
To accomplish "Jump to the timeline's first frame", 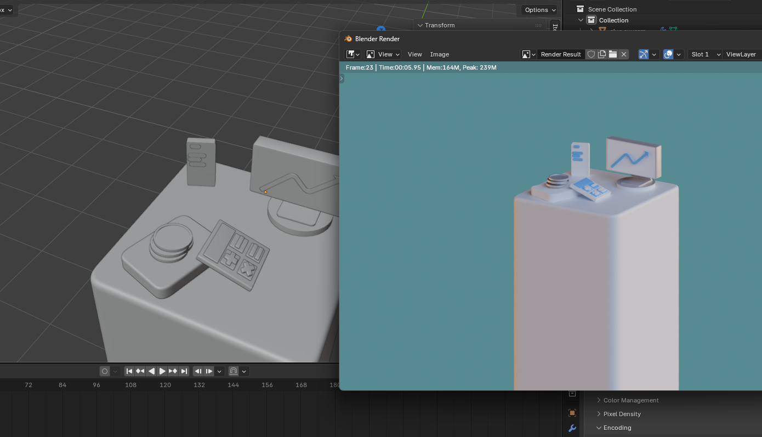I will pyautogui.click(x=129, y=371).
